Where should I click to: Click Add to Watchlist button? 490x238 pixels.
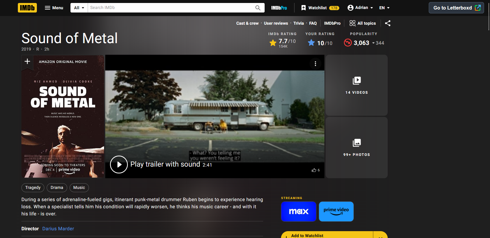pyautogui.click(x=327, y=235)
